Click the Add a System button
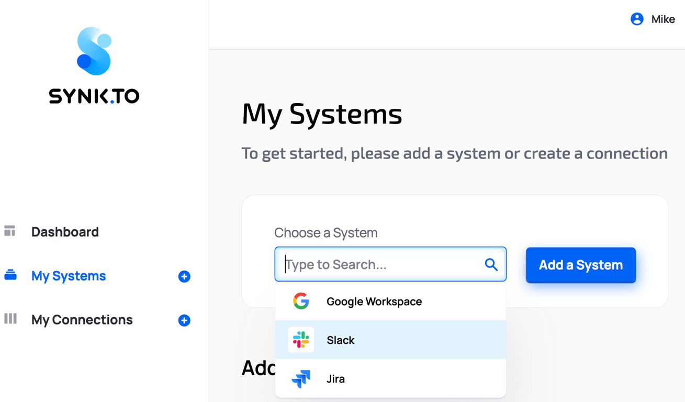The width and height of the screenshot is (685, 402). 581,265
